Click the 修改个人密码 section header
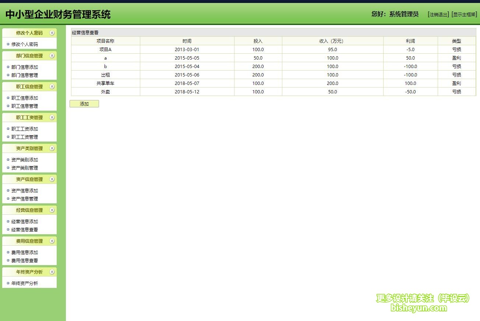 [29, 33]
